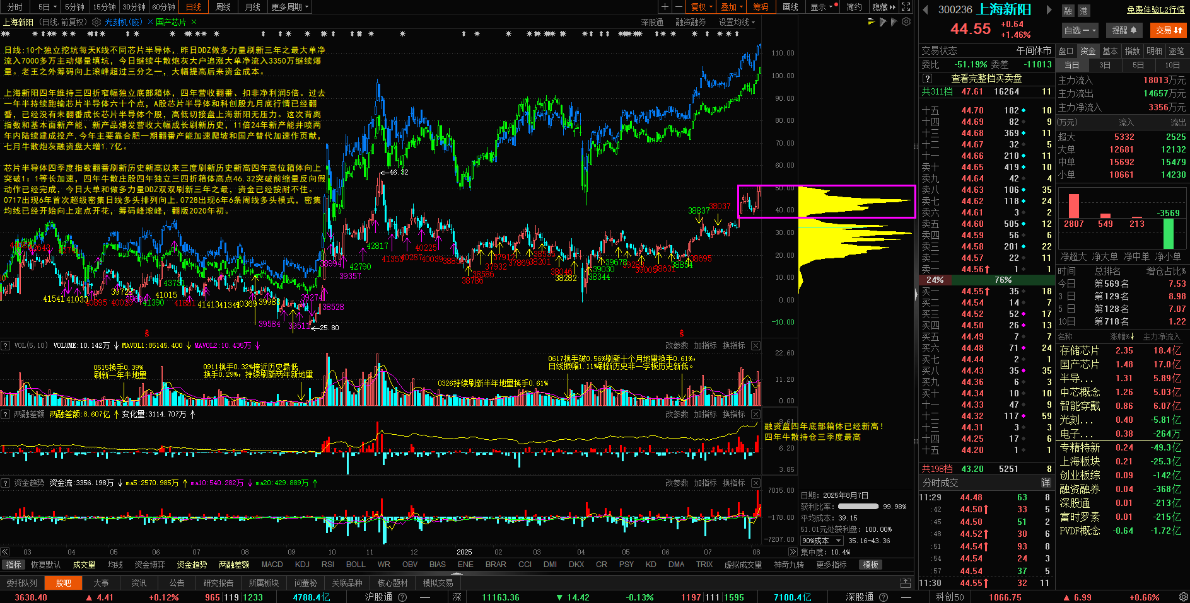Open 研究报告 bottom tab
1190x603 pixels.
[218, 583]
